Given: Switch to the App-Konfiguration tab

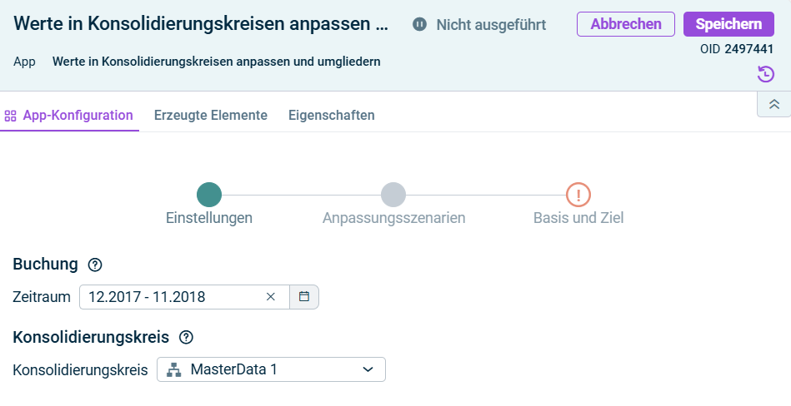Looking at the screenshot, I should 69,115.
